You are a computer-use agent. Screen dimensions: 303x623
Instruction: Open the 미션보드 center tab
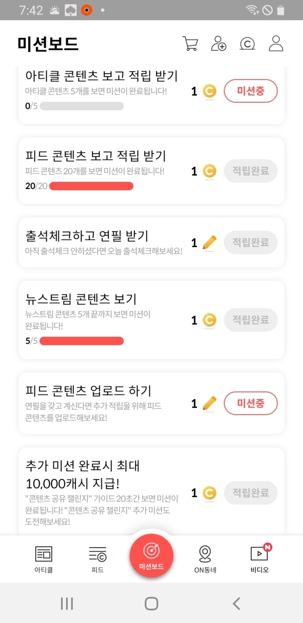pos(151,555)
